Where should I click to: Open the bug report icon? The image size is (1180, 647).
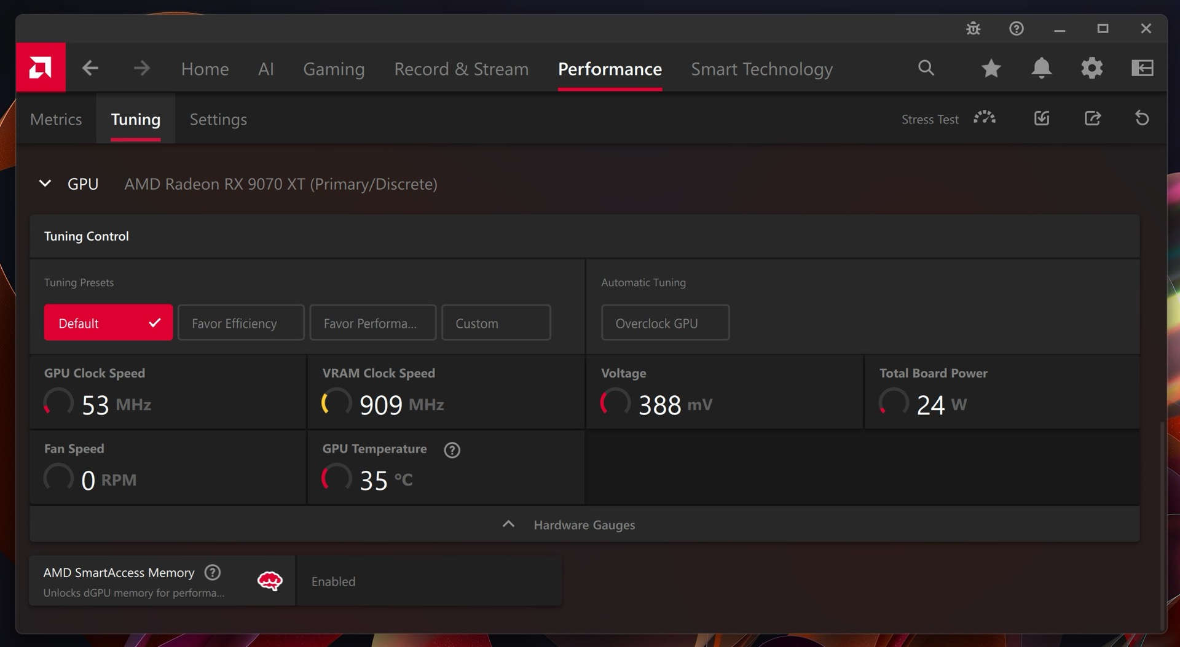pos(973,28)
